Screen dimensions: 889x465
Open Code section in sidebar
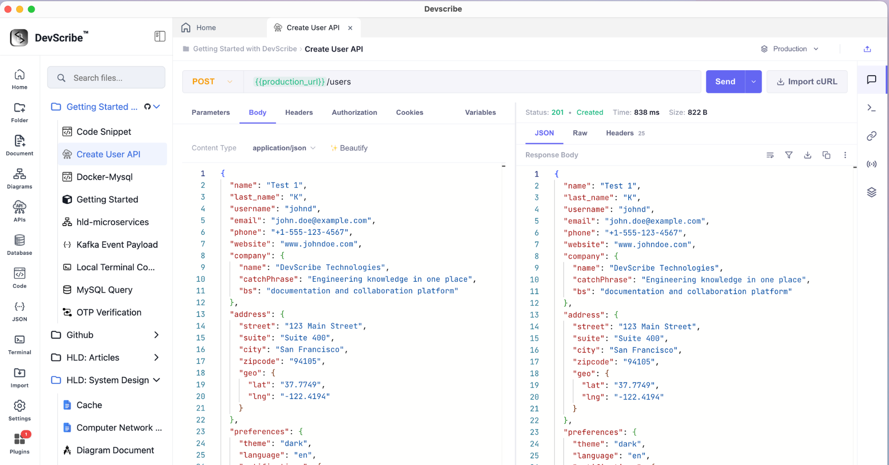coord(19,278)
